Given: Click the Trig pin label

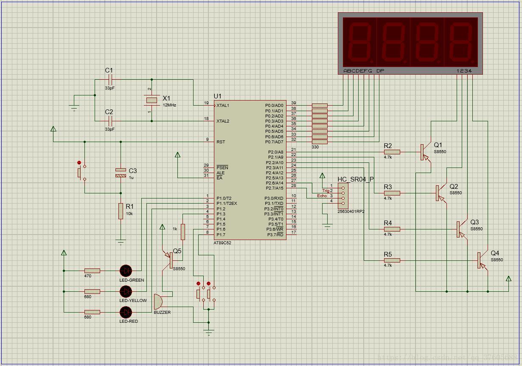Looking at the screenshot, I should tap(326, 191).
